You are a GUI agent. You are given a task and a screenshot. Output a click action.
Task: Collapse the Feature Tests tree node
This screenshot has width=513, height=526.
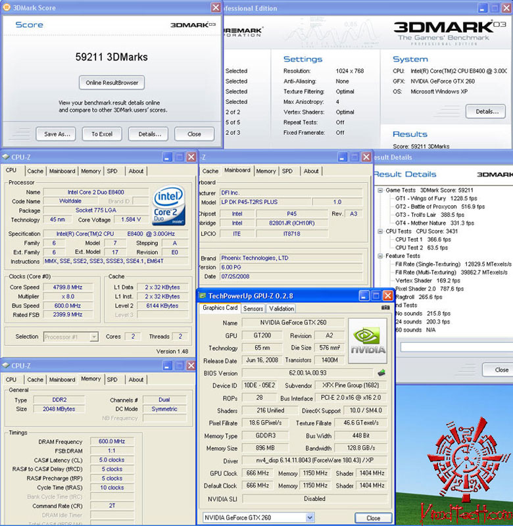380,256
